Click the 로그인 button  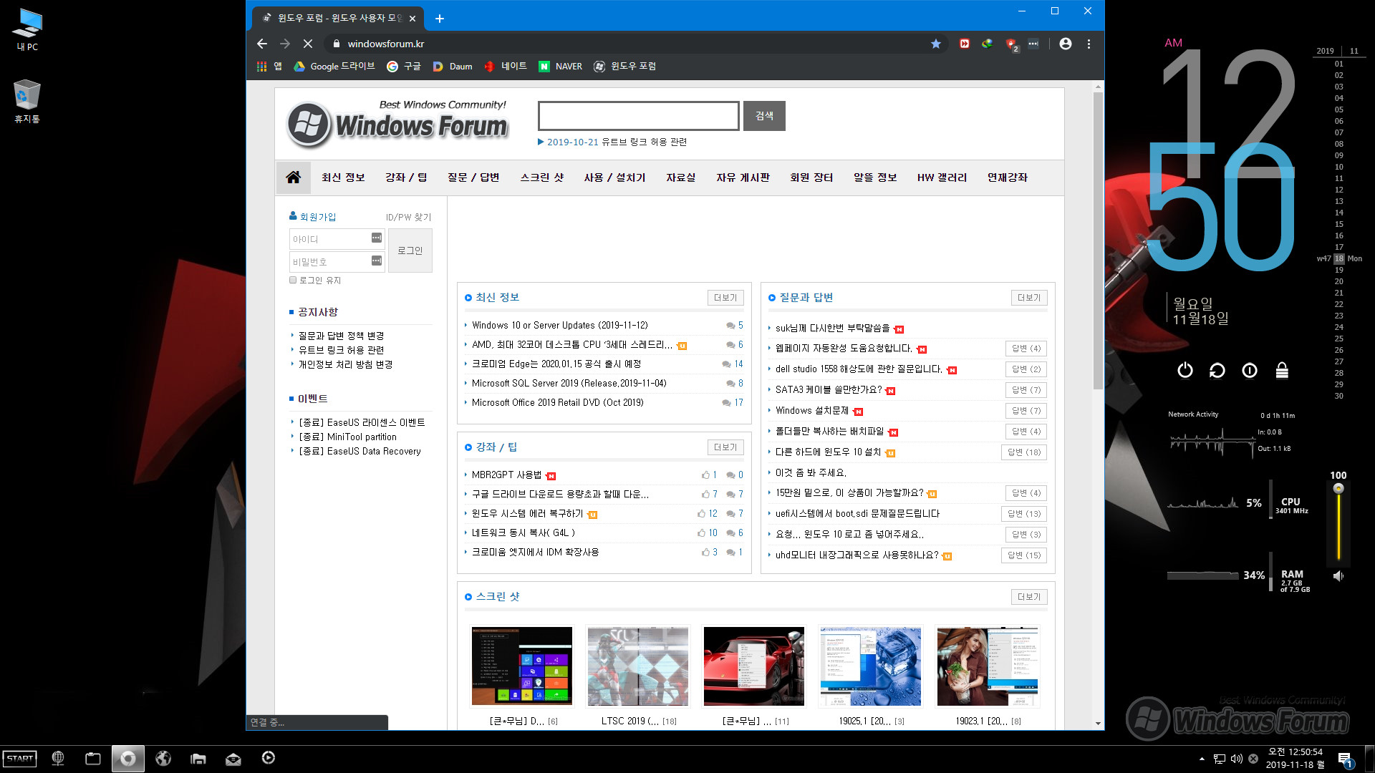(410, 251)
